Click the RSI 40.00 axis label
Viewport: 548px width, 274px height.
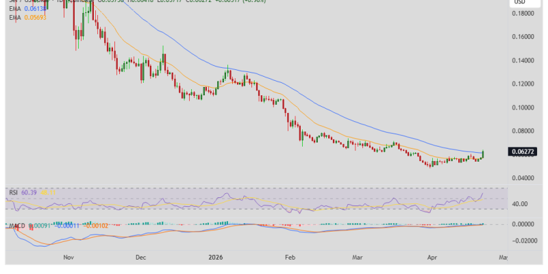coord(521,204)
